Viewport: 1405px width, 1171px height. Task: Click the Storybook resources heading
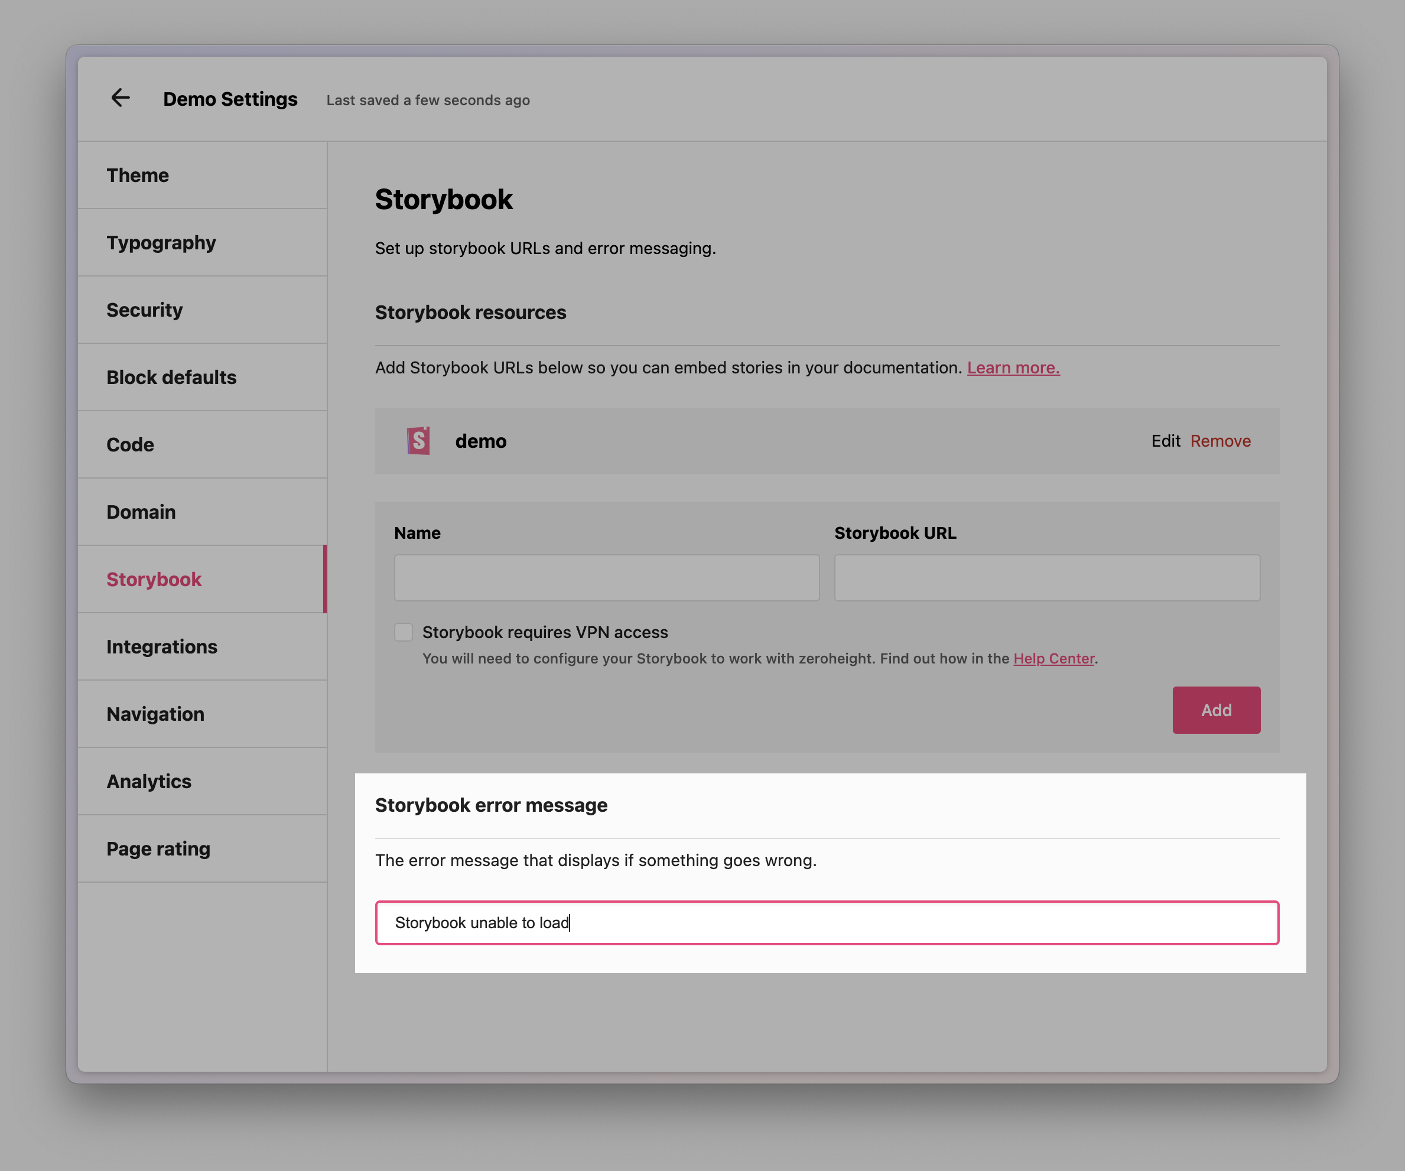coord(470,313)
